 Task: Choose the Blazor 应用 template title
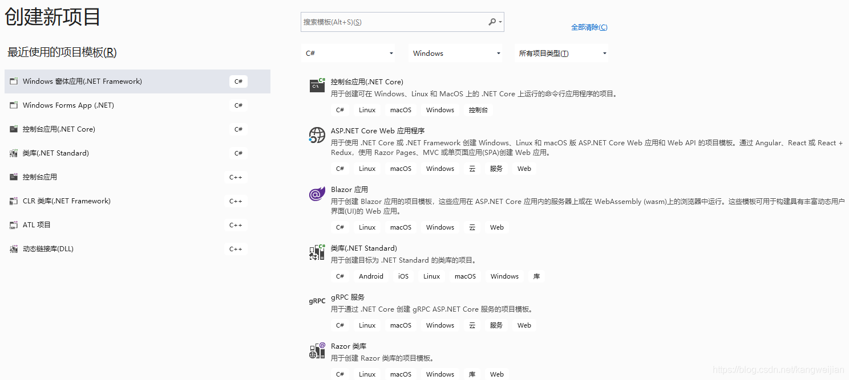point(349,189)
